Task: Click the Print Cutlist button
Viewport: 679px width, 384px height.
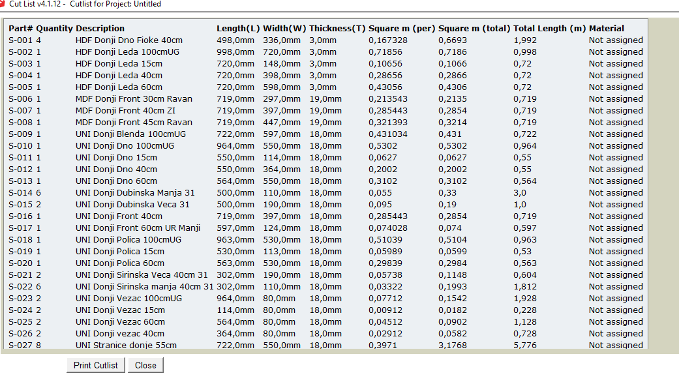Action: pos(96,365)
